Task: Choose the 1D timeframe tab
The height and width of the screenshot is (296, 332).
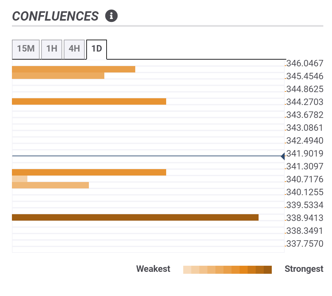Action: (x=97, y=49)
